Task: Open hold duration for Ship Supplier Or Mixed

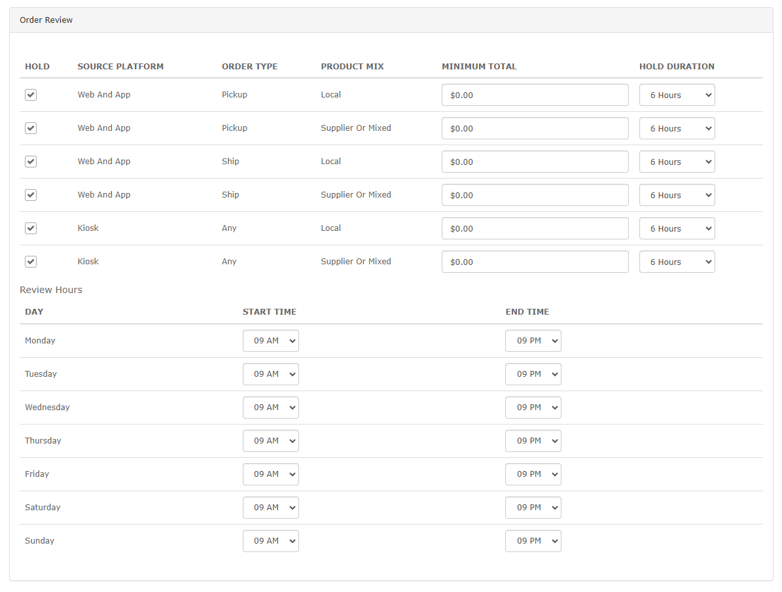Action: (x=677, y=195)
